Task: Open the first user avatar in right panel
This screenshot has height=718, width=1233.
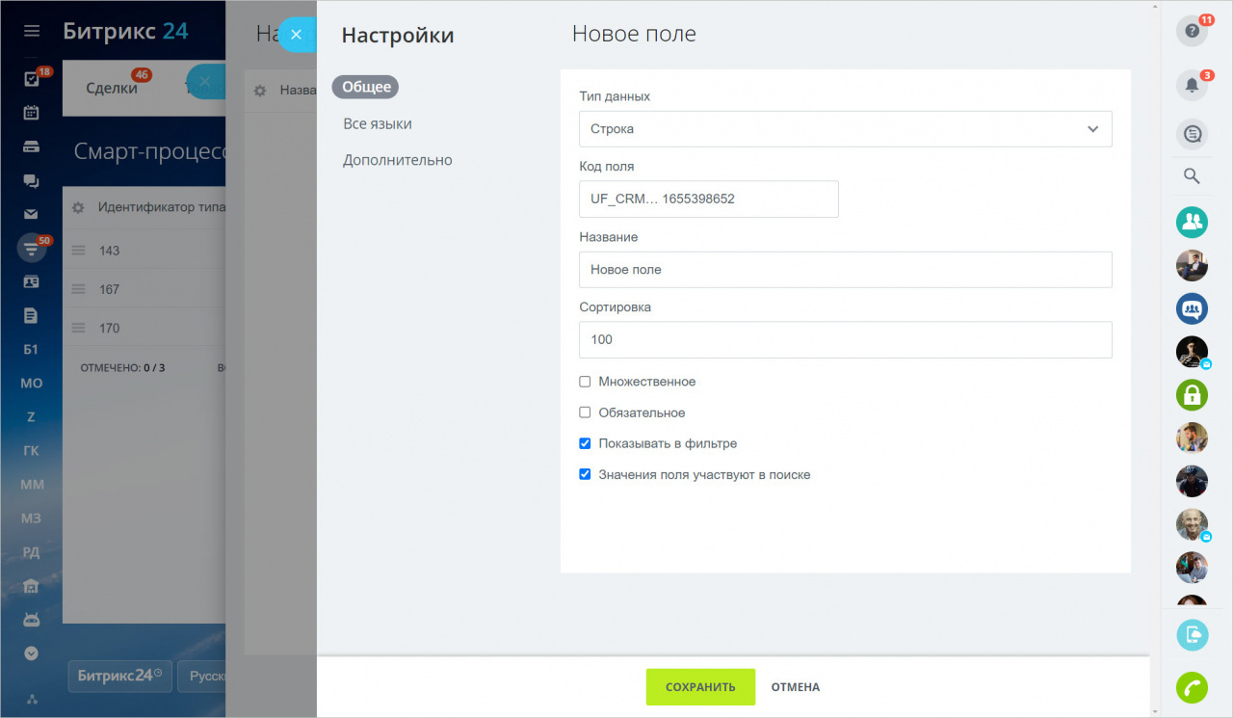Action: [x=1193, y=265]
